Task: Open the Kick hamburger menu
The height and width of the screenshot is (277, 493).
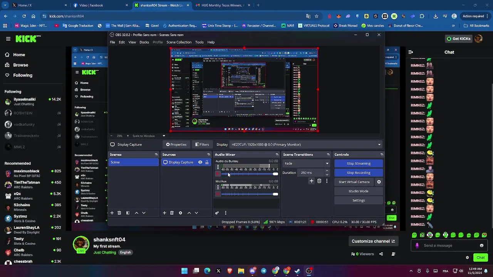Action: click(8, 38)
